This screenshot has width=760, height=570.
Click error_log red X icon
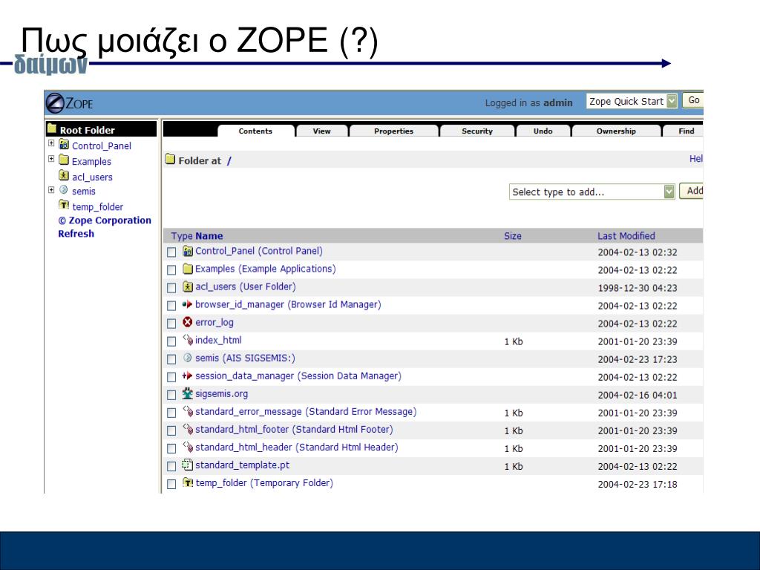coord(188,322)
